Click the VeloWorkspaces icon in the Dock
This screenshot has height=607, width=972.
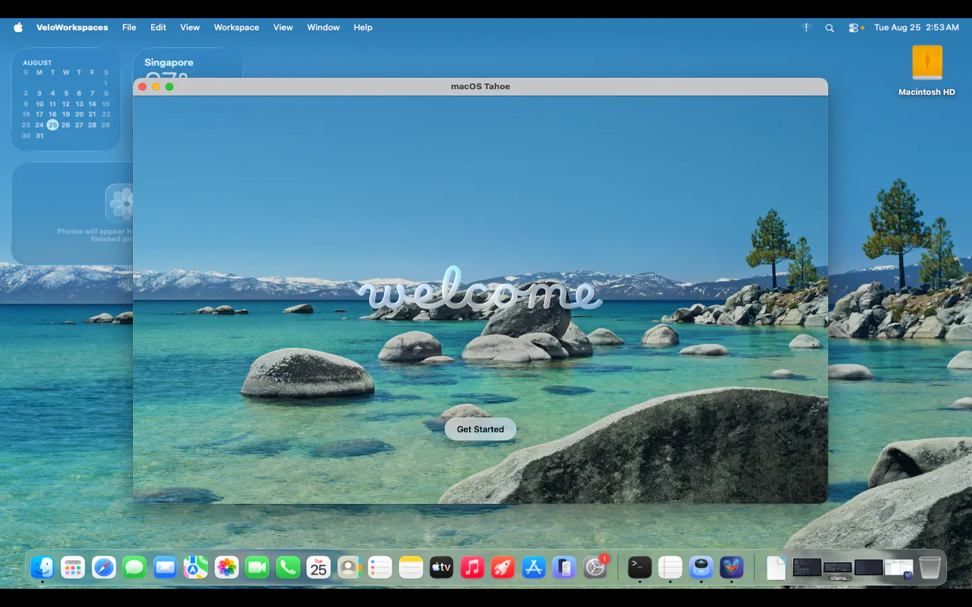pyautogui.click(x=732, y=567)
